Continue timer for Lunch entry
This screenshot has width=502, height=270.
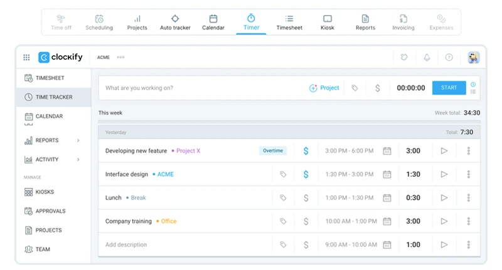pos(444,198)
